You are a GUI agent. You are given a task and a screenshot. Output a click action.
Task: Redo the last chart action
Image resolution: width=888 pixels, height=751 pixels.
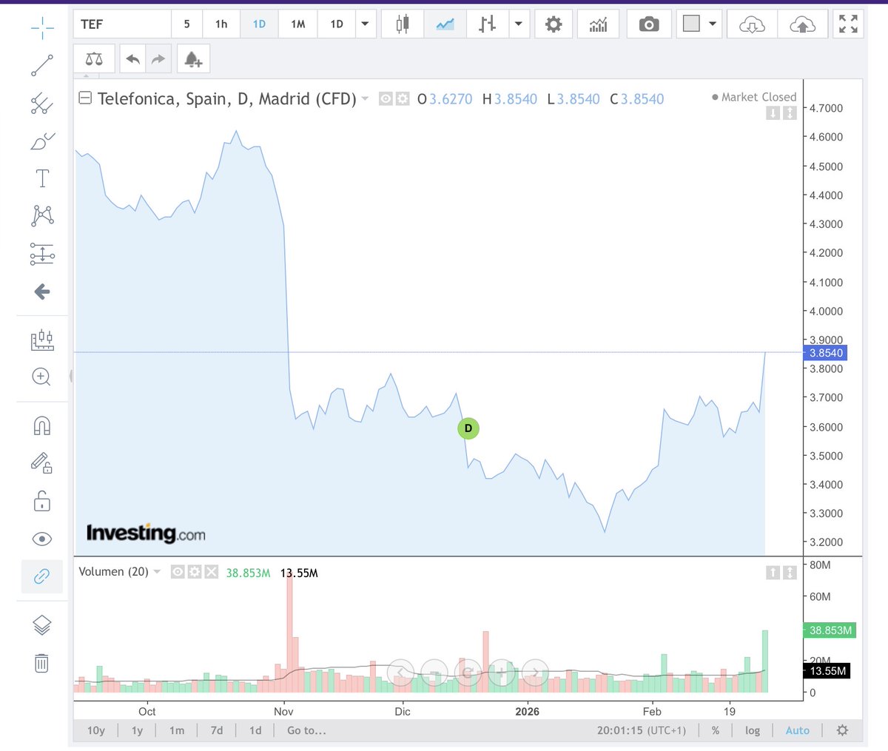click(158, 59)
